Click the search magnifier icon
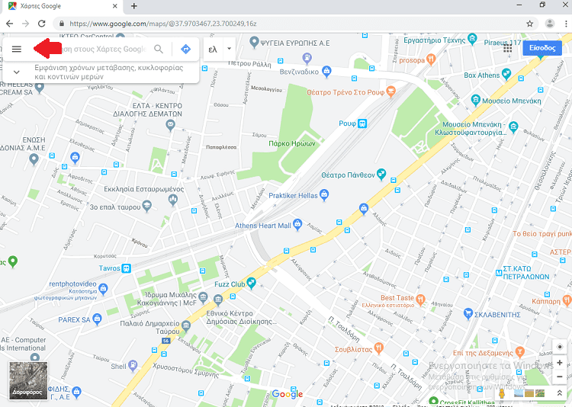572x407 pixels. tap(159, 49)
